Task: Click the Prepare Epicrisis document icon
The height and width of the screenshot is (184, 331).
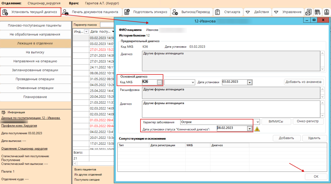Action: pos(127,12)
